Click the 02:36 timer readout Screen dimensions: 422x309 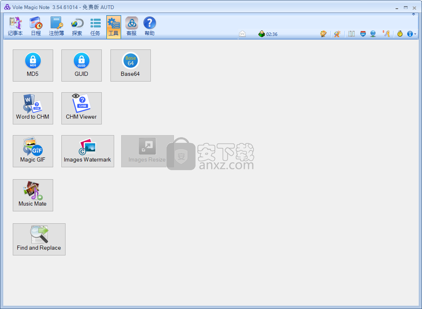(x=272, y=34)
